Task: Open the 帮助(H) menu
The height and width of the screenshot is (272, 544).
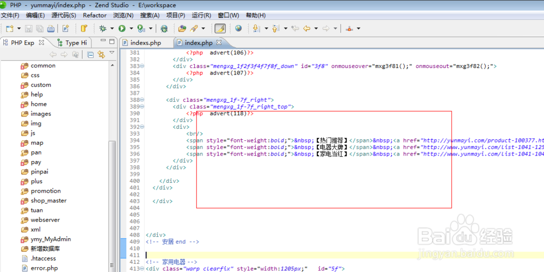Action: pos(256,15)
